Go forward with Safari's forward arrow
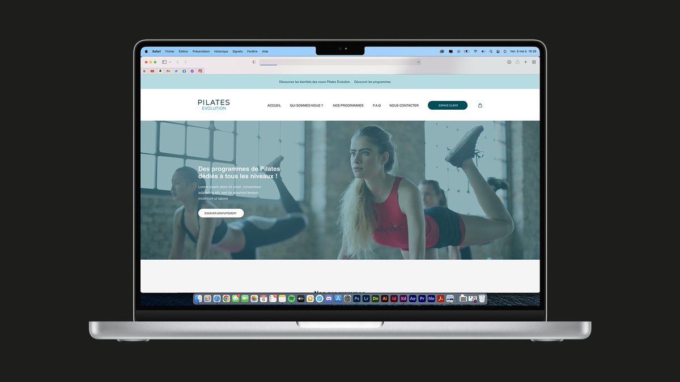Viewport: 680px width, 382px height. pyautogui.click(x=185, y=62)
